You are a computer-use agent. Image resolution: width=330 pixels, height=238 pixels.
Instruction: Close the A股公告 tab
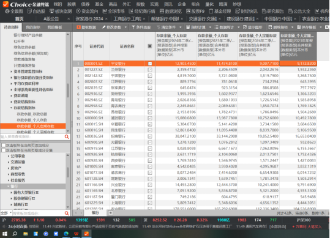point(69,19)
